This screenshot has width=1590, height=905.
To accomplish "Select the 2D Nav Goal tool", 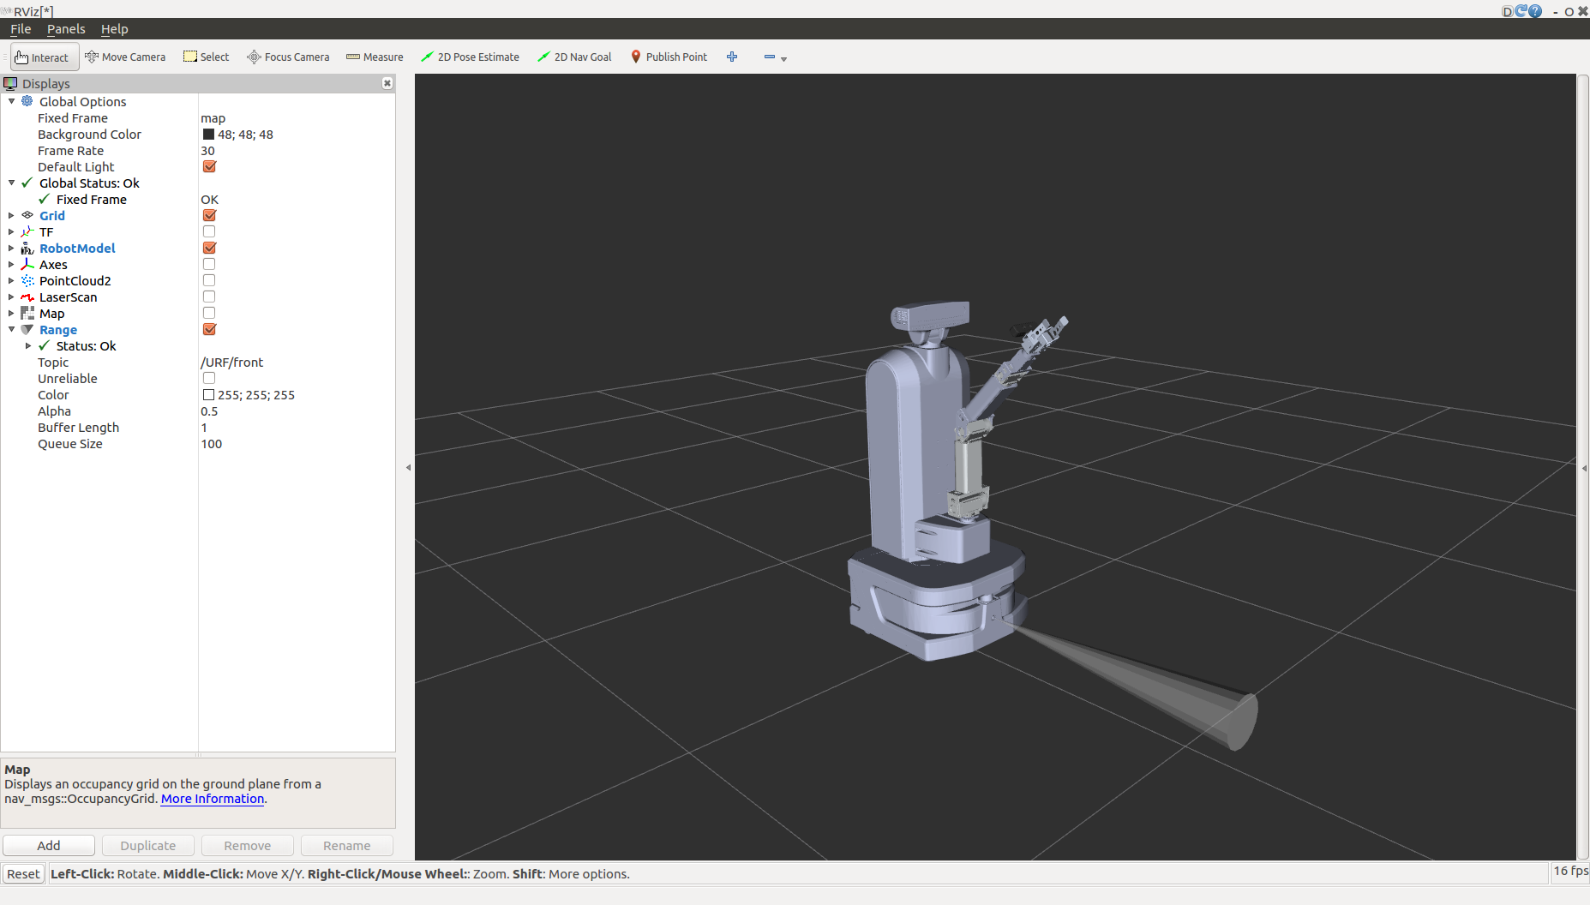I will (574, 57).
